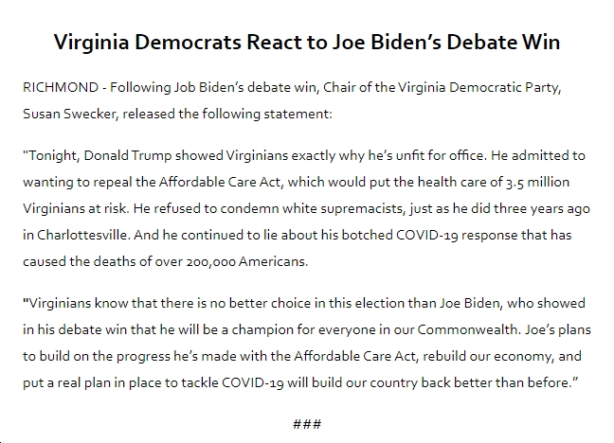The height and width of the screenshot is (443, 614).
Task: Click 'released the following statement' text
Action: 227,114
